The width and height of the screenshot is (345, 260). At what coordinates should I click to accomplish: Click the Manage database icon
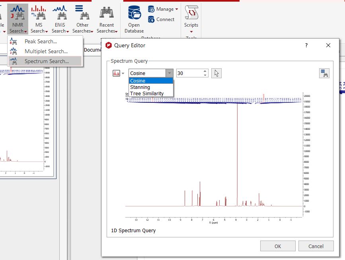pyautogui.click(x=151, y=9)
